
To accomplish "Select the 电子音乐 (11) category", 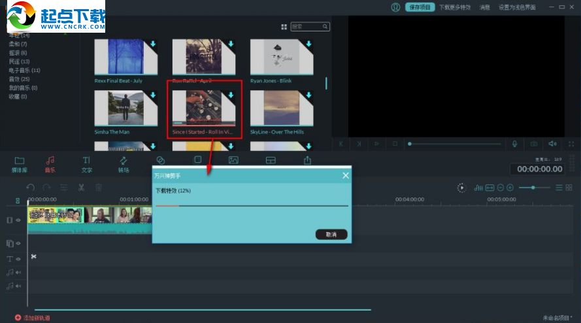I will click(x=24, y=70).
